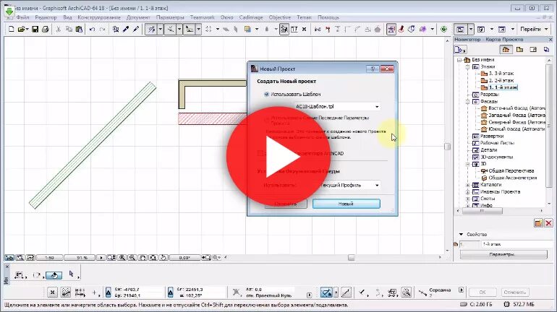Click the green circle toolbar icon

click(x=443, y=29)
